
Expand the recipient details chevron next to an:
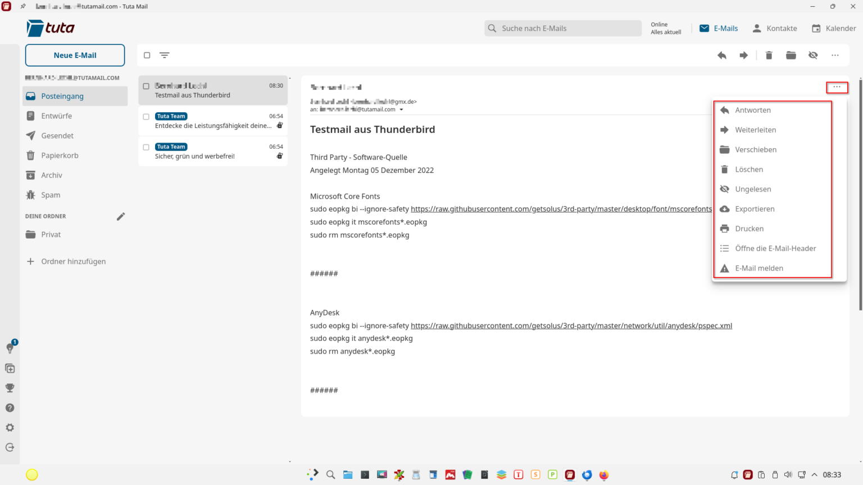[401, 109]
